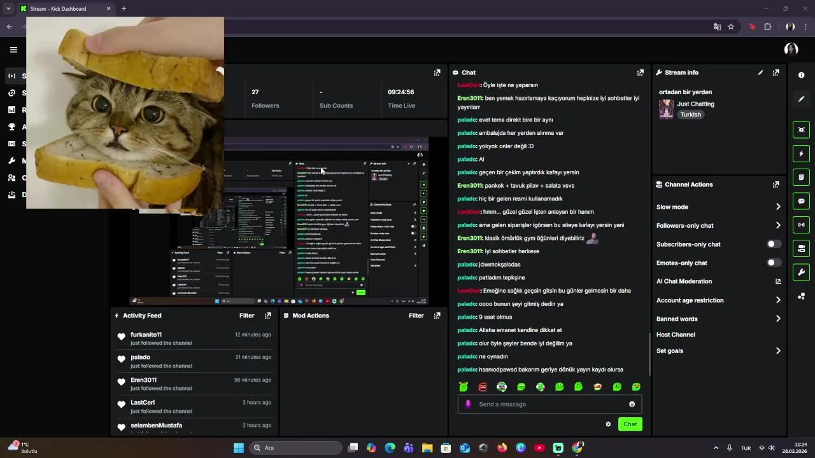Viewport: 815px width, 458px height.
Task: Select furkanito11 follow entry in Activity Feed
Action: pyautogui.click(x=194, y=338)
